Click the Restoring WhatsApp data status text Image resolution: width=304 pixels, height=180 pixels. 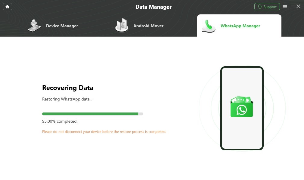coord(67,99)
